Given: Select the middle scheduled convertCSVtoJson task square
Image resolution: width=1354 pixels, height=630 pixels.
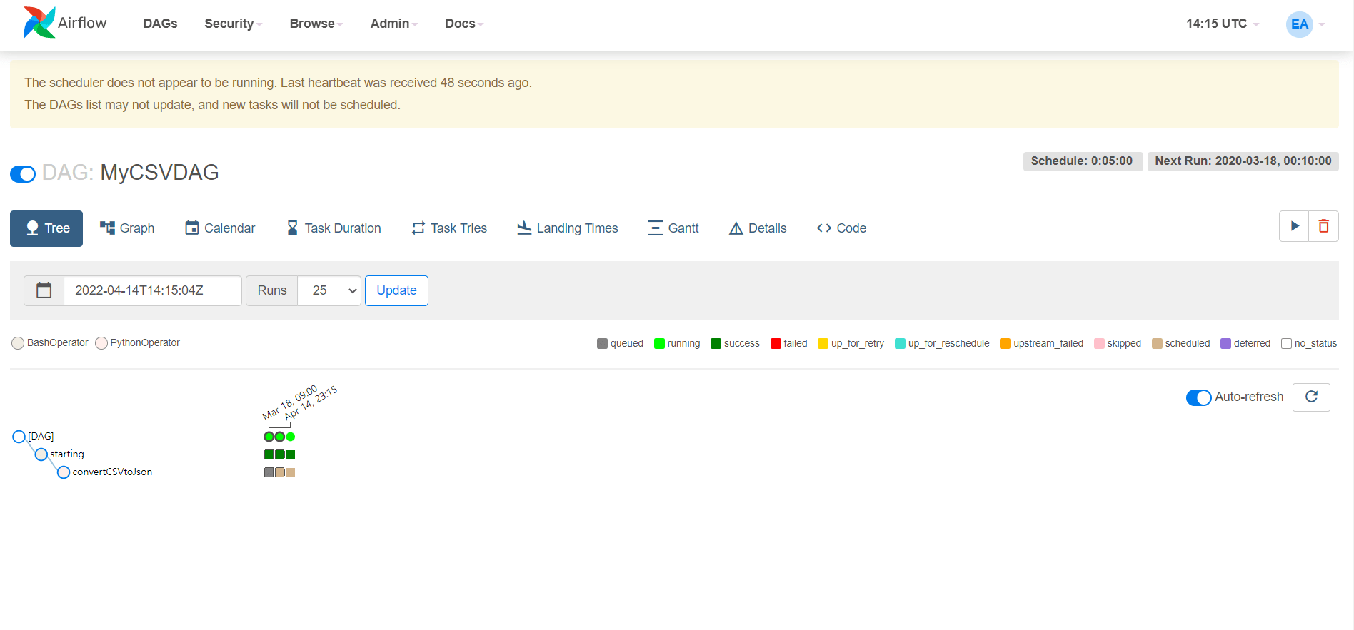Looking at the screenshot, I should click(x=280, y=472).
